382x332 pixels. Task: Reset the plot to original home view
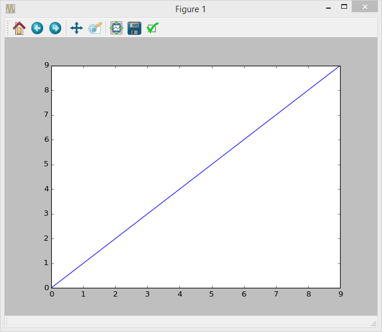coord(19,28)
